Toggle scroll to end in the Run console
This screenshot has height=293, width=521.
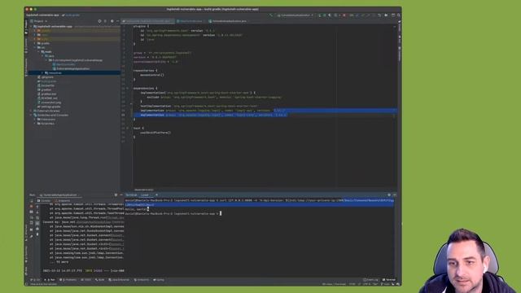point(37,223)
